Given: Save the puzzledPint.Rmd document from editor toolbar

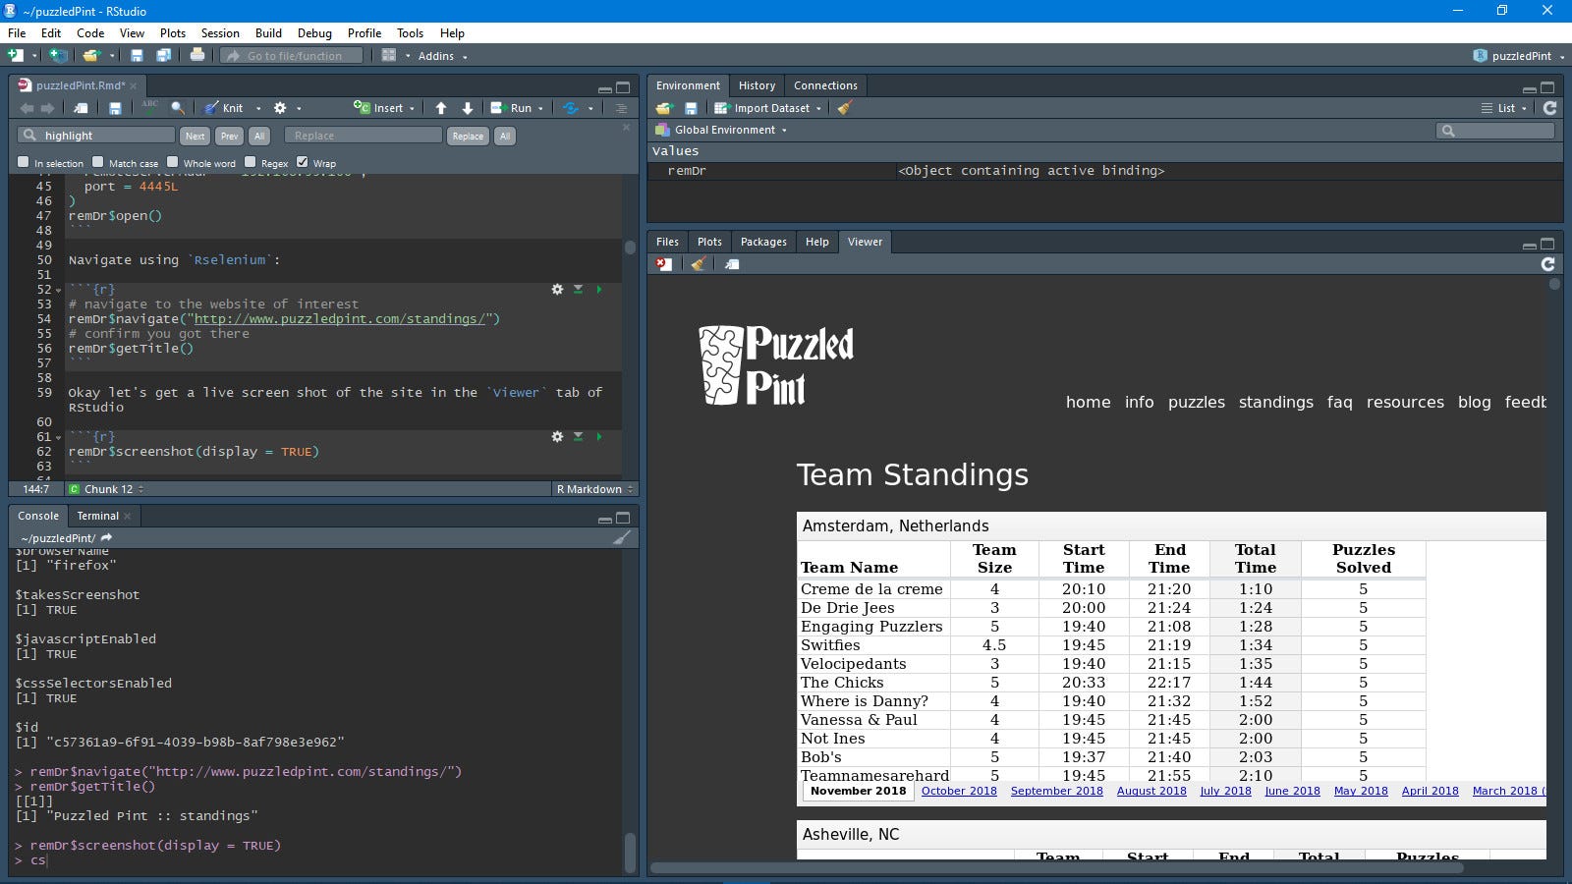Looking at the screenshot, I should 115,108.
